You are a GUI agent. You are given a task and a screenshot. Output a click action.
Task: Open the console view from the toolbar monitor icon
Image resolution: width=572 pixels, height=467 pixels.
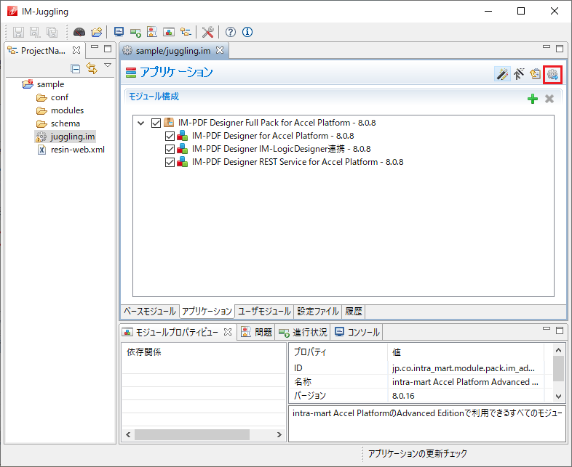(119, 32)
